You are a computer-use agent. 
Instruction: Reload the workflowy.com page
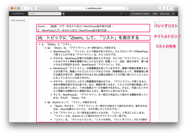[x=126, y=8]
